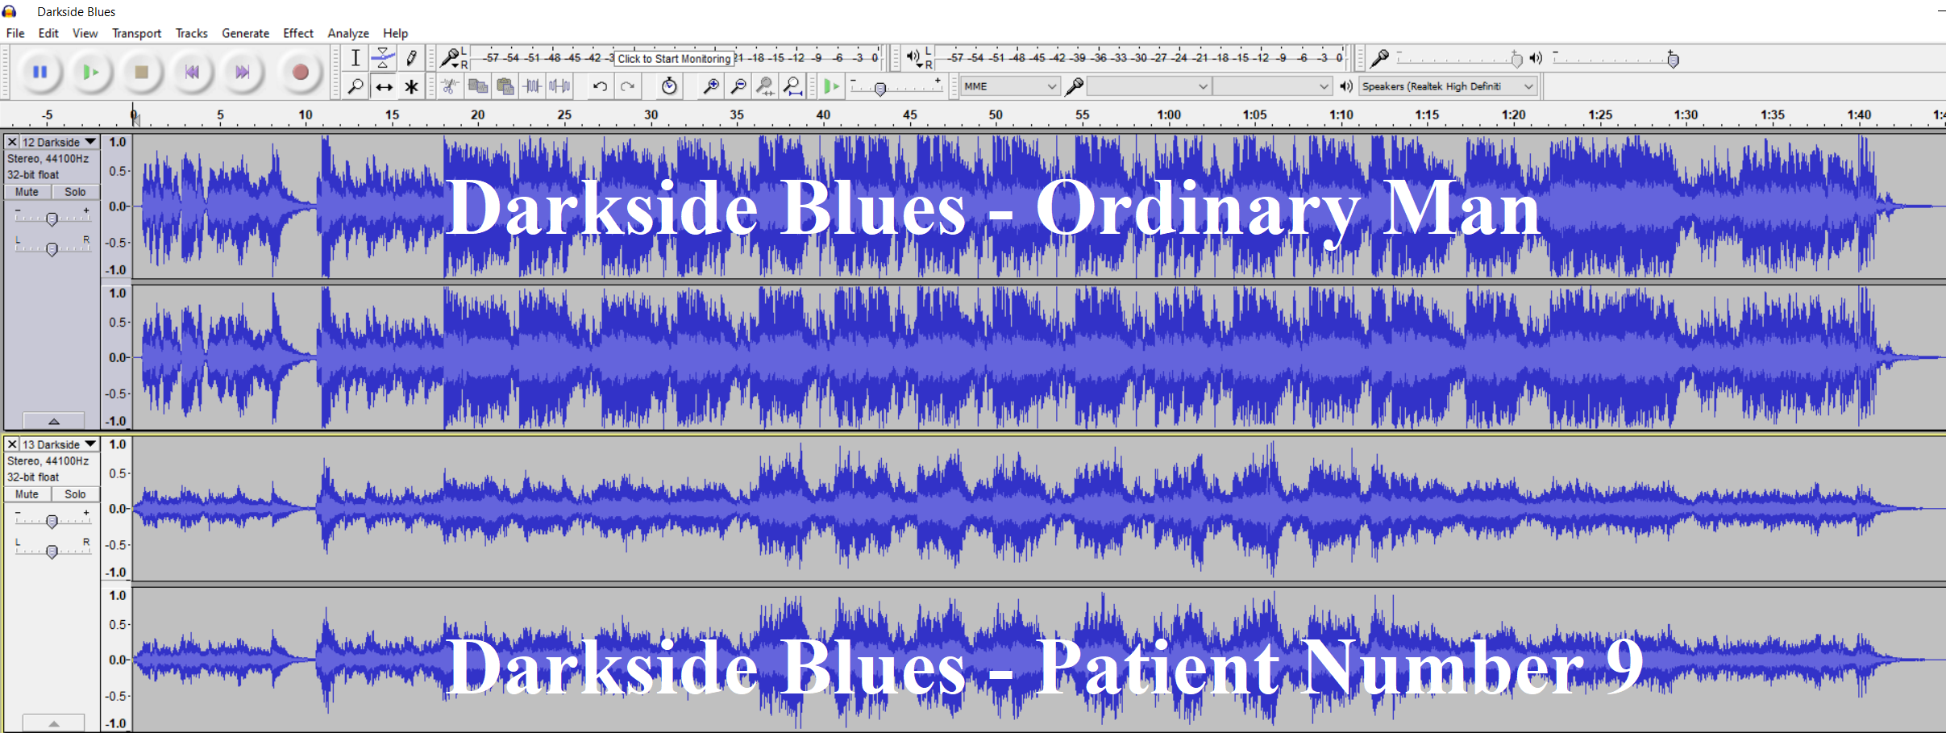
Task: Activate the Time Shift tool
Action: [384, 87]
